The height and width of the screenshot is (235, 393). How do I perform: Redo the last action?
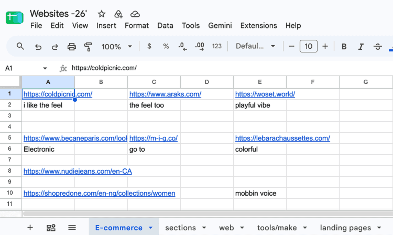(x=55, y=47)
